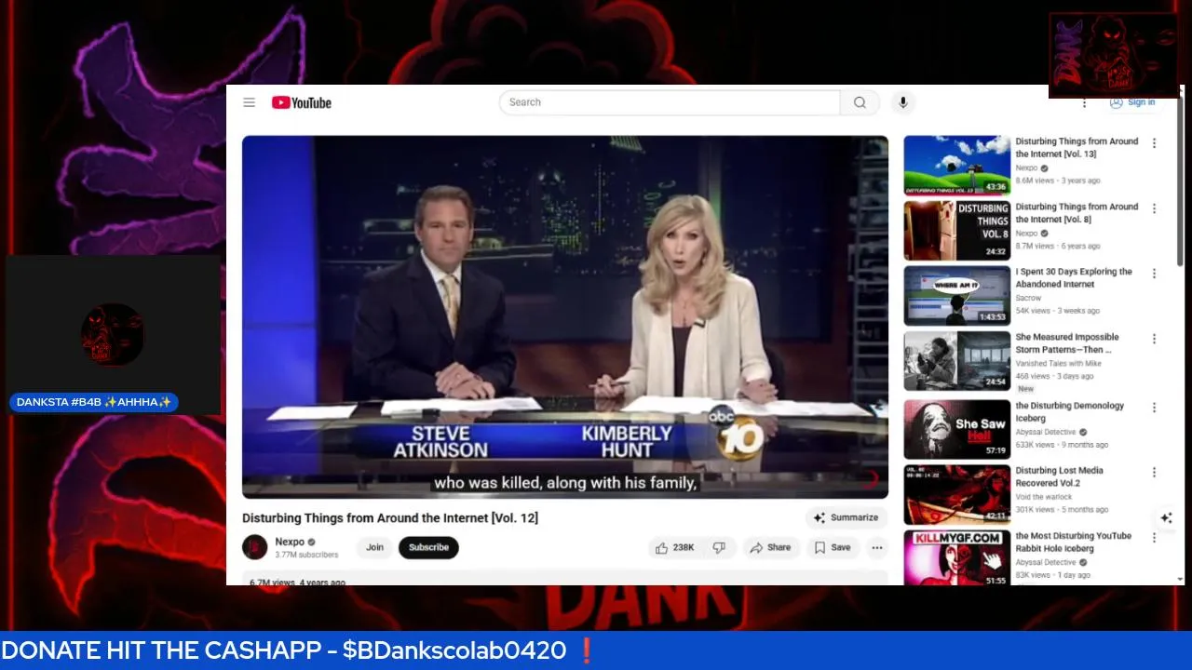Play Disturbing Things Vol. 8 thumbnail
This screenshot has width=1192, height=670.
956,230
